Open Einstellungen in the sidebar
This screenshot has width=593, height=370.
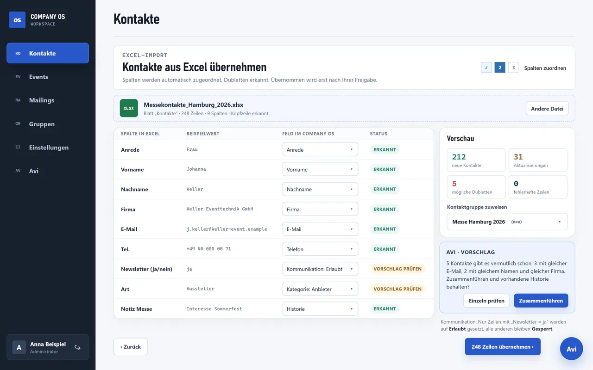click(x=48, y=148)
